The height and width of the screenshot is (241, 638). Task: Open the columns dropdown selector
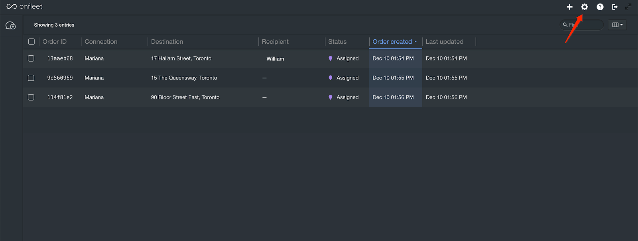(x=617, y=25)
